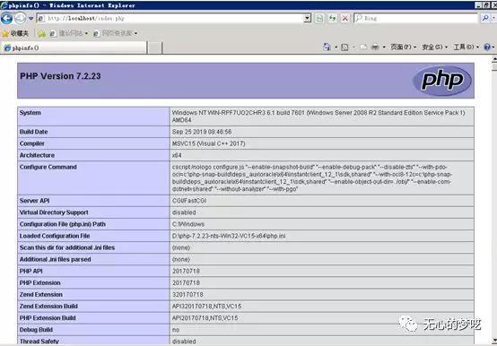Click the Compatibility View icon
The width and height of the screenshot is (497, 346).
click(x=319, y=18)
